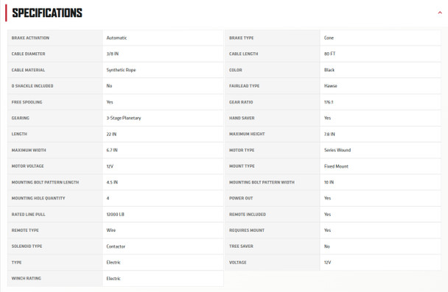Select the COLOR label
The height and width of the screenshot is (292, 448).
[236, 70]
